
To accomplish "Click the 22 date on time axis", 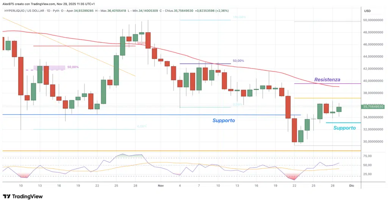I will 294,186.
